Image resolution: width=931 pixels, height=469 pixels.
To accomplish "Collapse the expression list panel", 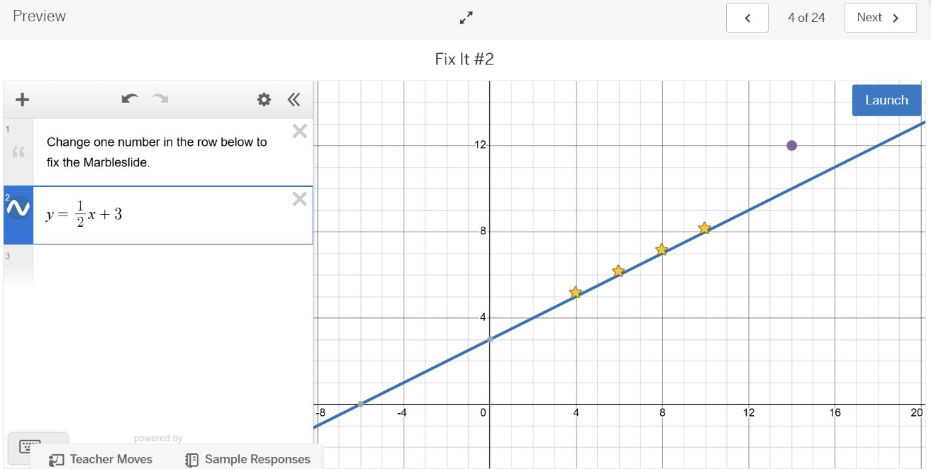I will pos(293,99).
